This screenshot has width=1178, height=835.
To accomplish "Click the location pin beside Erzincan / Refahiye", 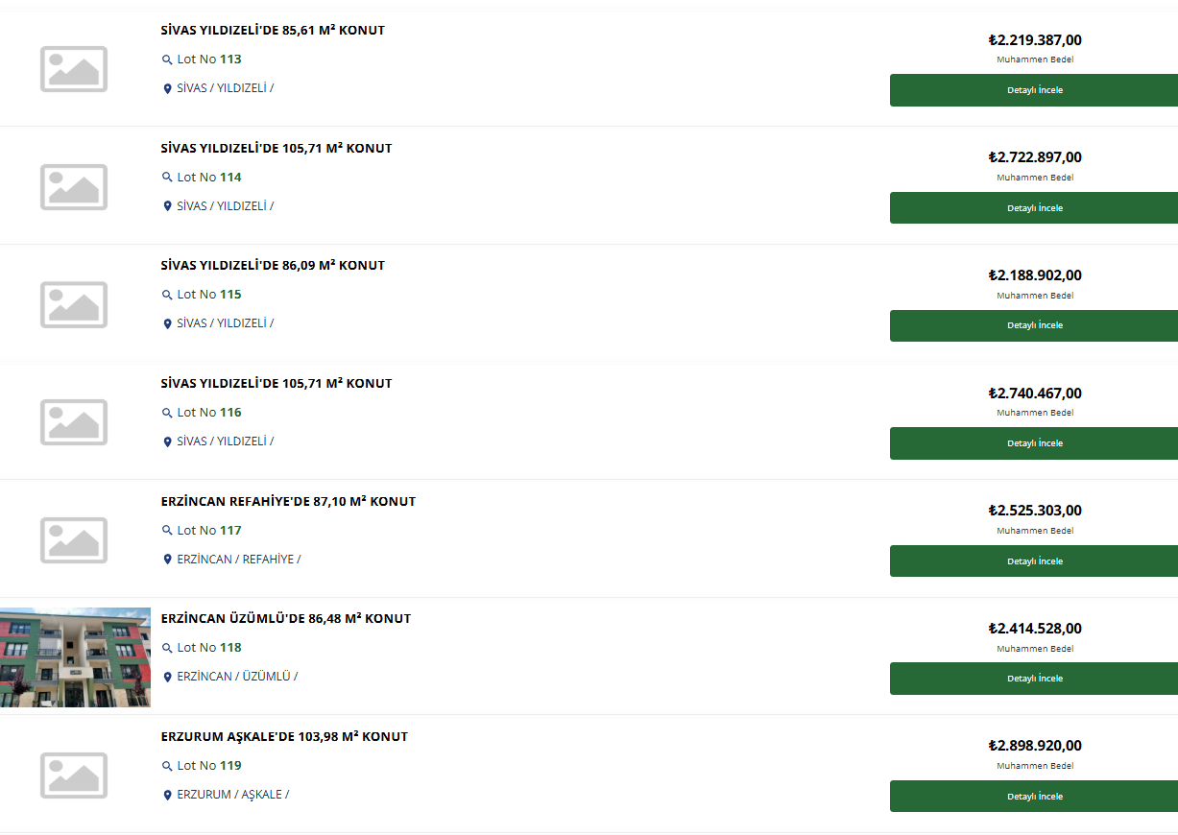I will (167, 560).
